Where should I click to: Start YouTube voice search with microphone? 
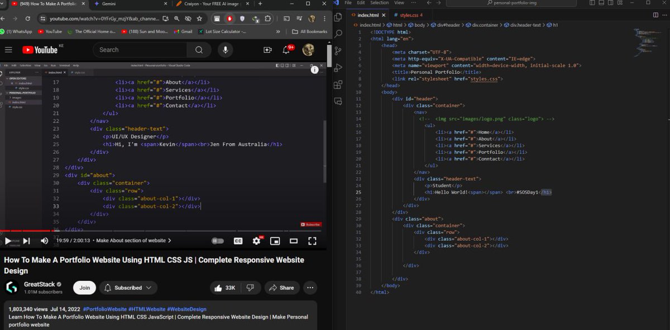click(226, 50)
